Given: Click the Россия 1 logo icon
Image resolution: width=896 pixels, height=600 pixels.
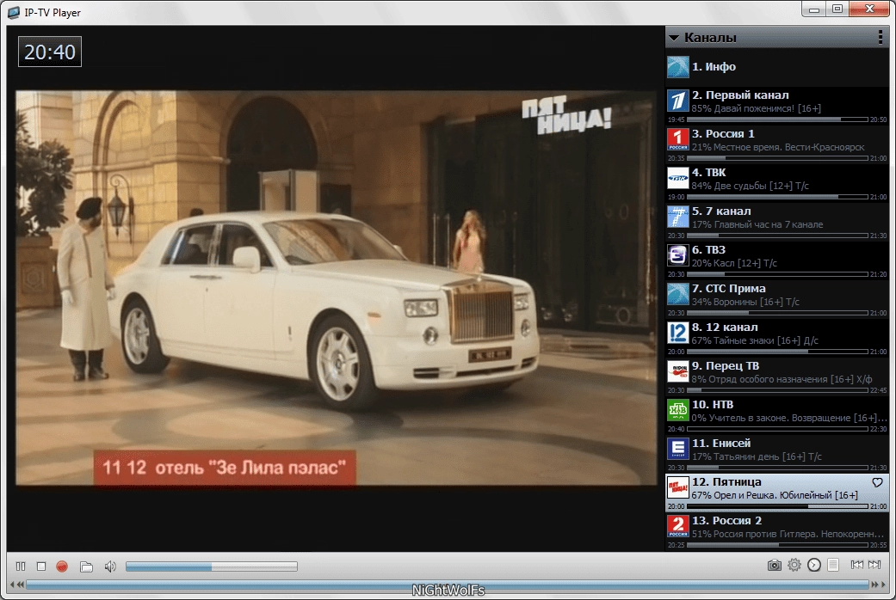Looking at the screenshot, I should pos(678,140).
